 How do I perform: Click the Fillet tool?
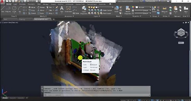(49, 10)
